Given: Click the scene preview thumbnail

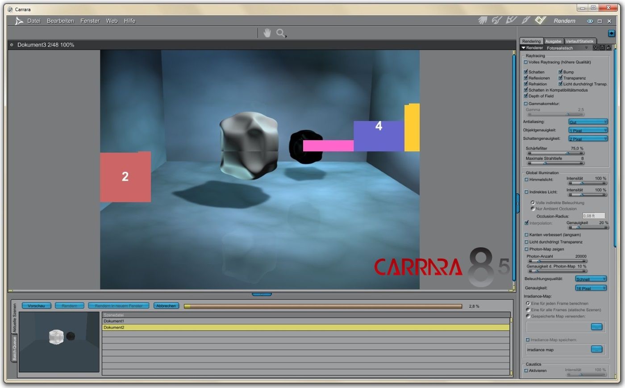Looking at the screenshot, I should pyautogui.click(x=59, y=342).
